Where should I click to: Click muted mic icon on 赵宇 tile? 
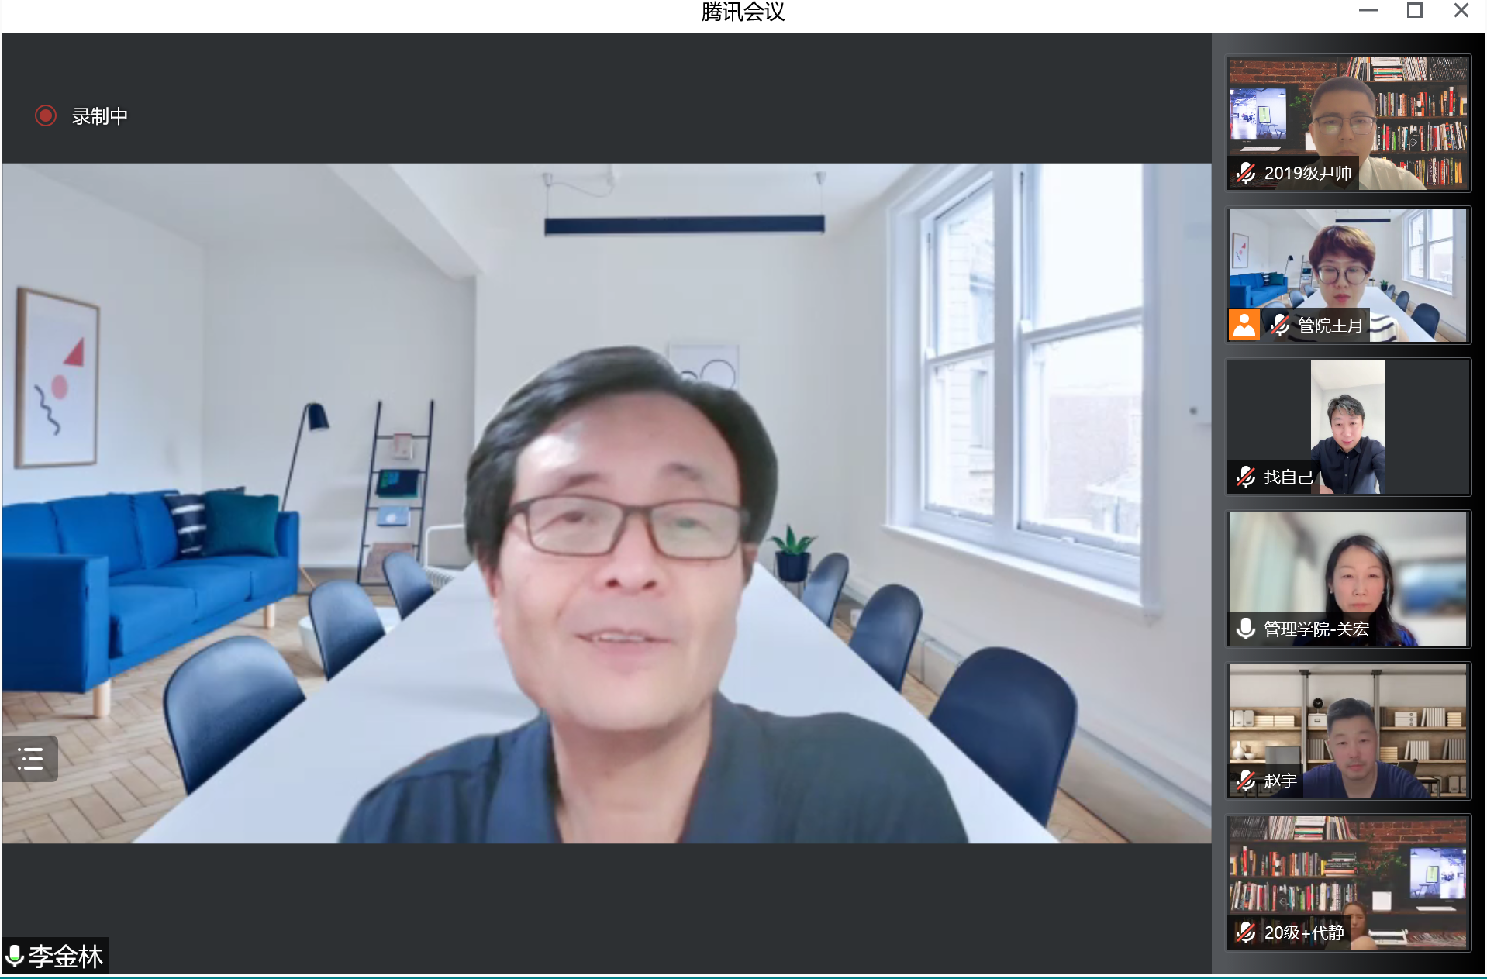[1246, 781]
